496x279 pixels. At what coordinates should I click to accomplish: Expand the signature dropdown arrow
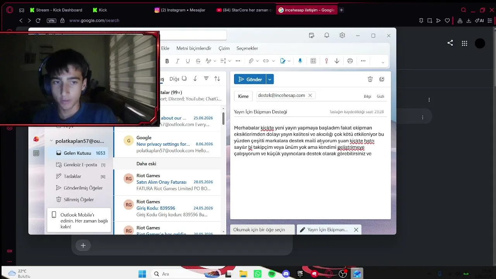(x=289, y=61)
